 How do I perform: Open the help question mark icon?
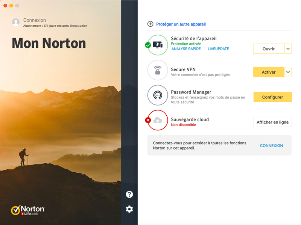pyautogui.click(x=129, y=194)
